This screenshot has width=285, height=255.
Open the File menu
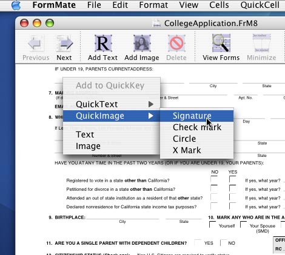click(x=94, y=5)
